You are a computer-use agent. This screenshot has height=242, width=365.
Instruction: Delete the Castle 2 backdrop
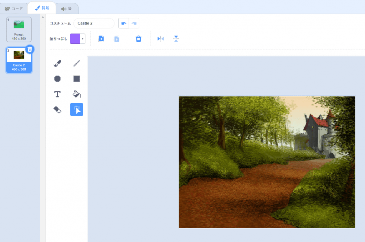pos(30,49)
